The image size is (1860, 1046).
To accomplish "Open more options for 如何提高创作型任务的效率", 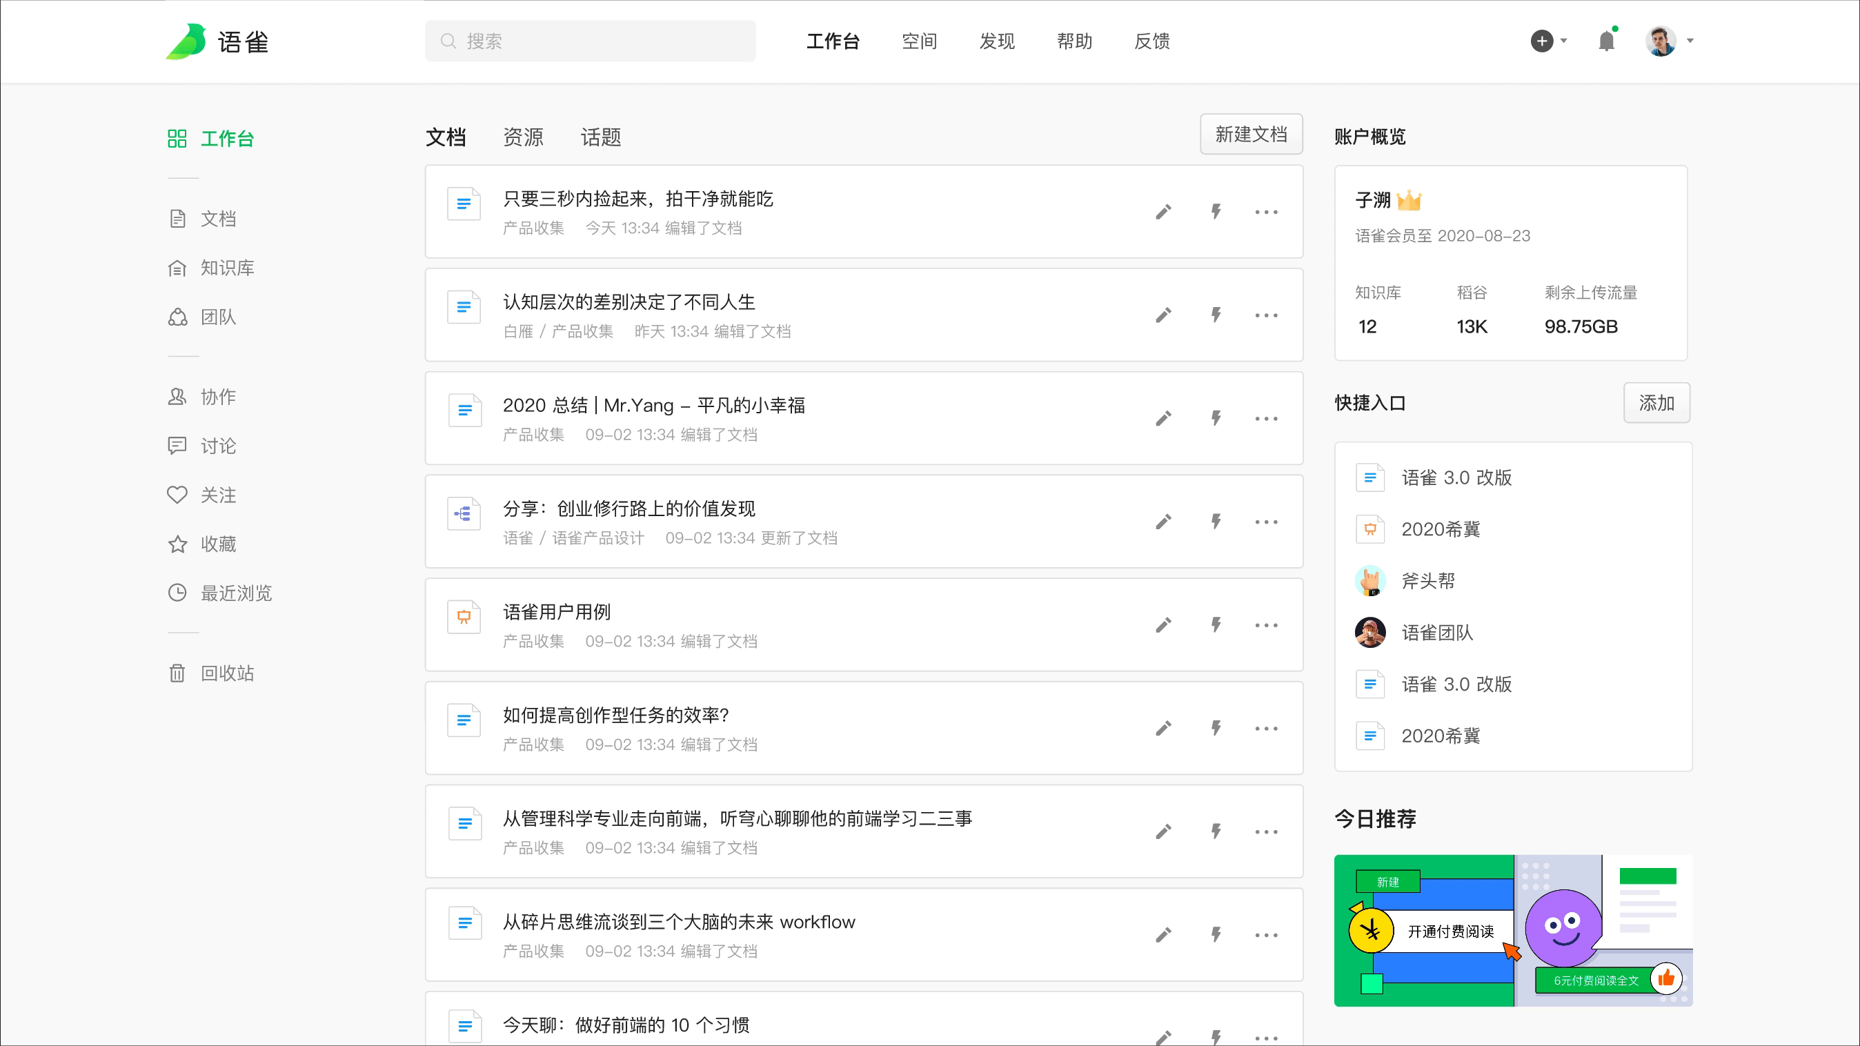I will tap(1266, 729).
